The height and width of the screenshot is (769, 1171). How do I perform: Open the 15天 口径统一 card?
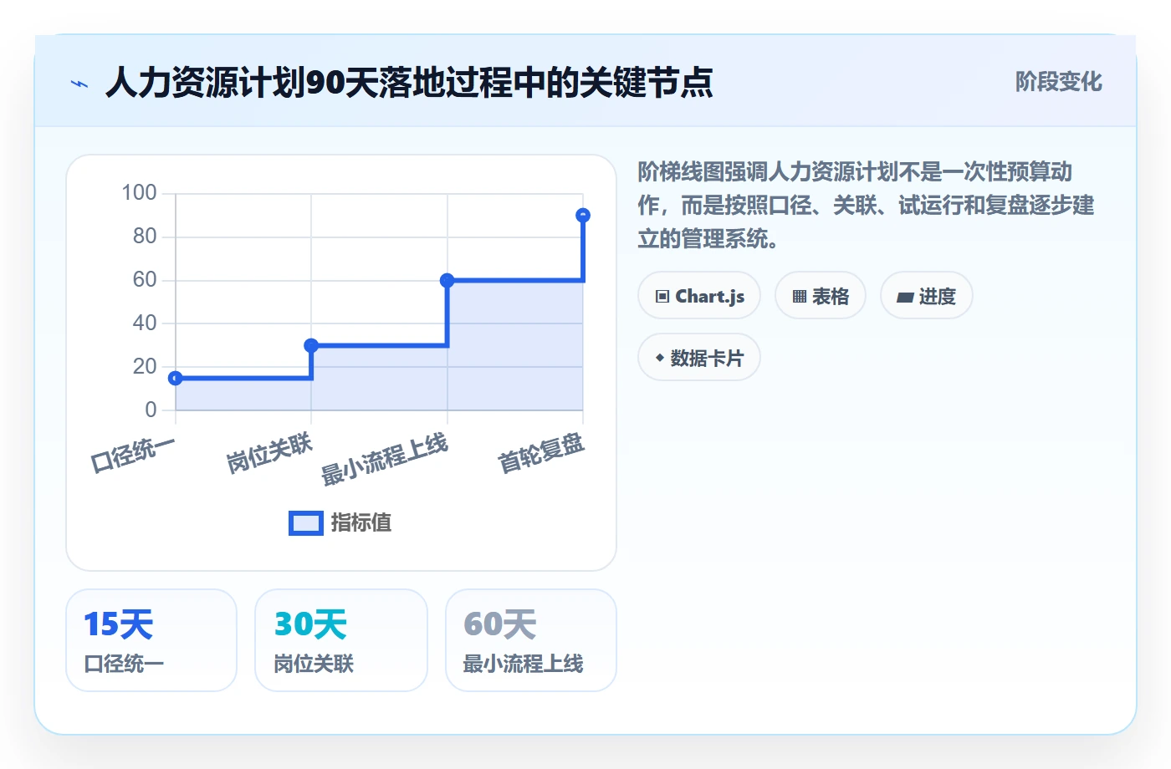pyautogui.click(x=151, y=640)
